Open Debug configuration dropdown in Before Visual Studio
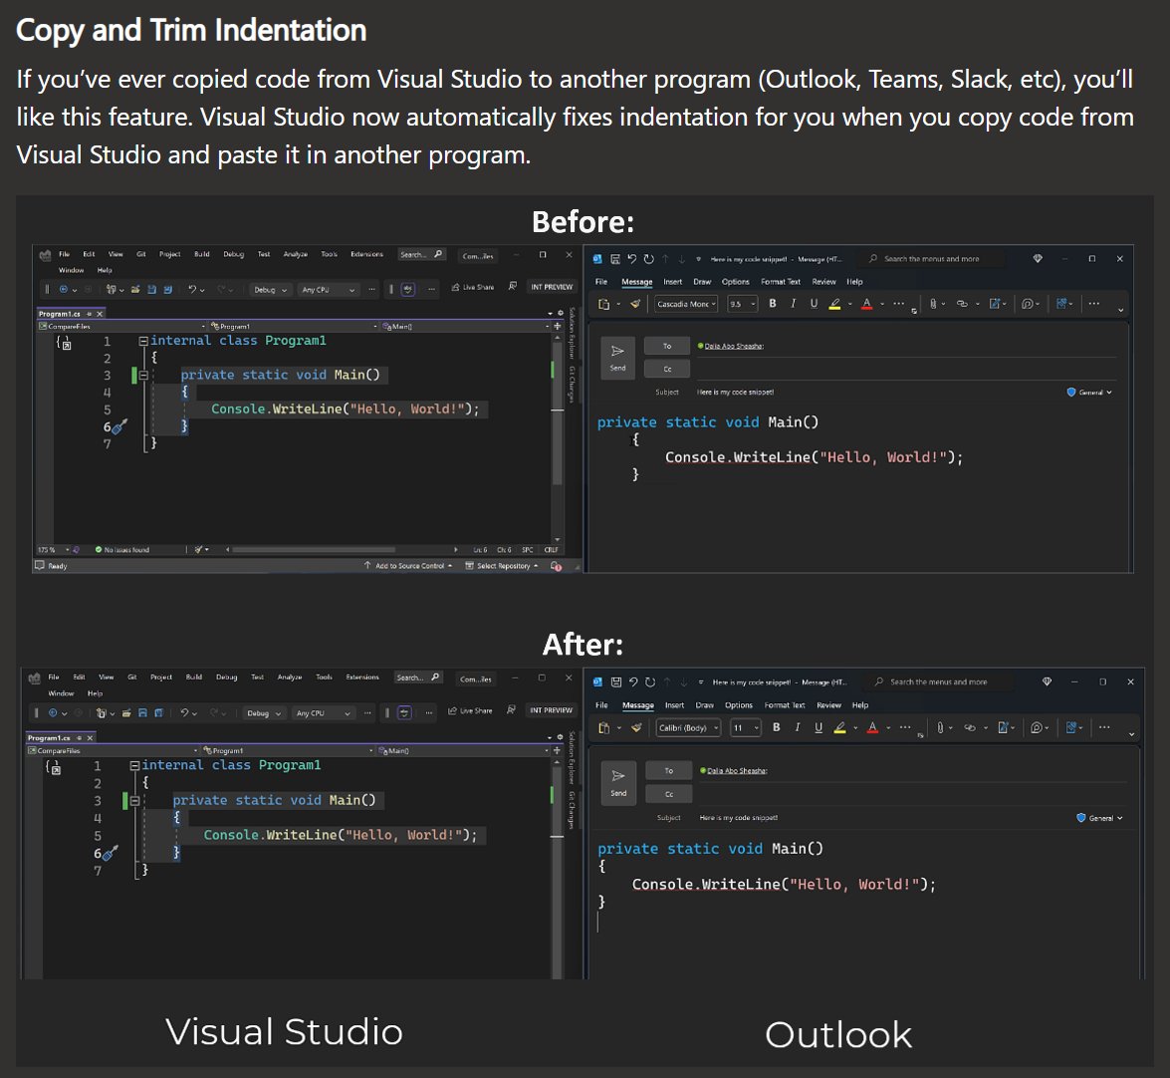 pos(270,290)
